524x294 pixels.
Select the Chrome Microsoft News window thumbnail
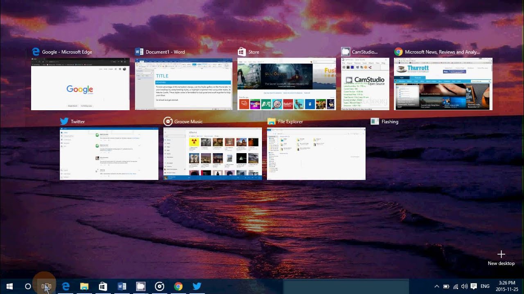tap(443, 84)
